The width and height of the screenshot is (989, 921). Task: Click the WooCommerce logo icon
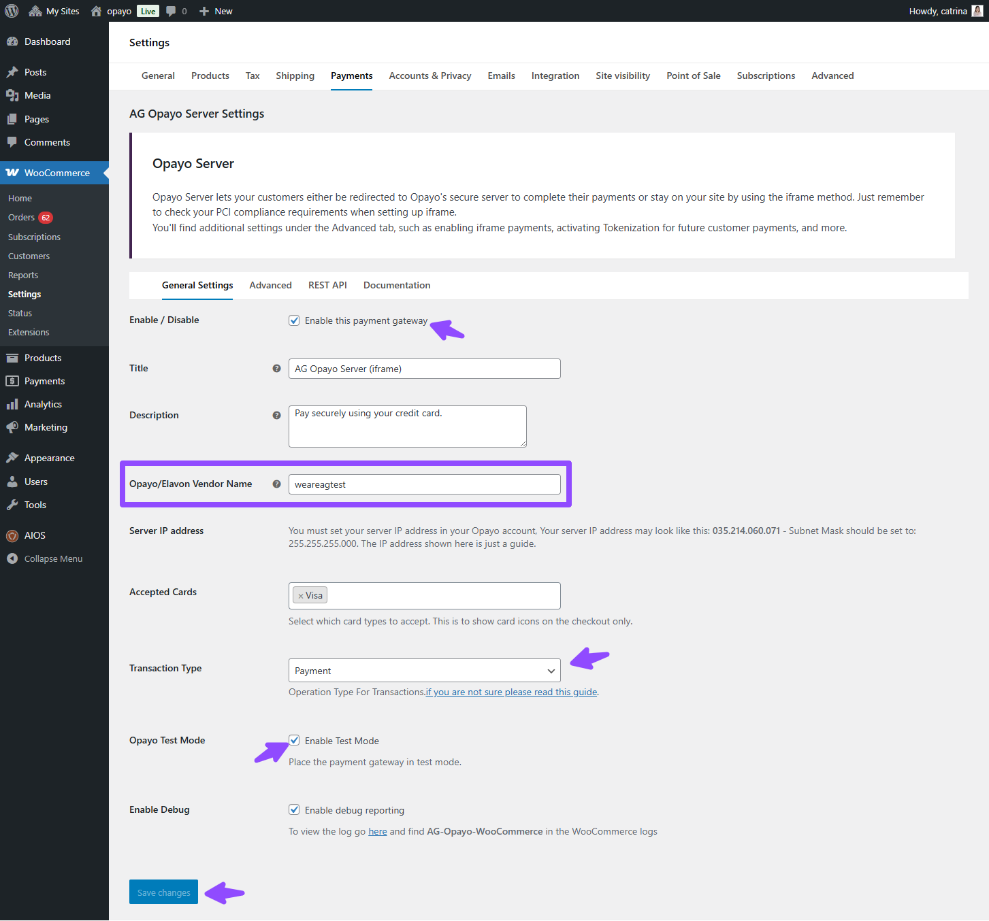(12, 173)
